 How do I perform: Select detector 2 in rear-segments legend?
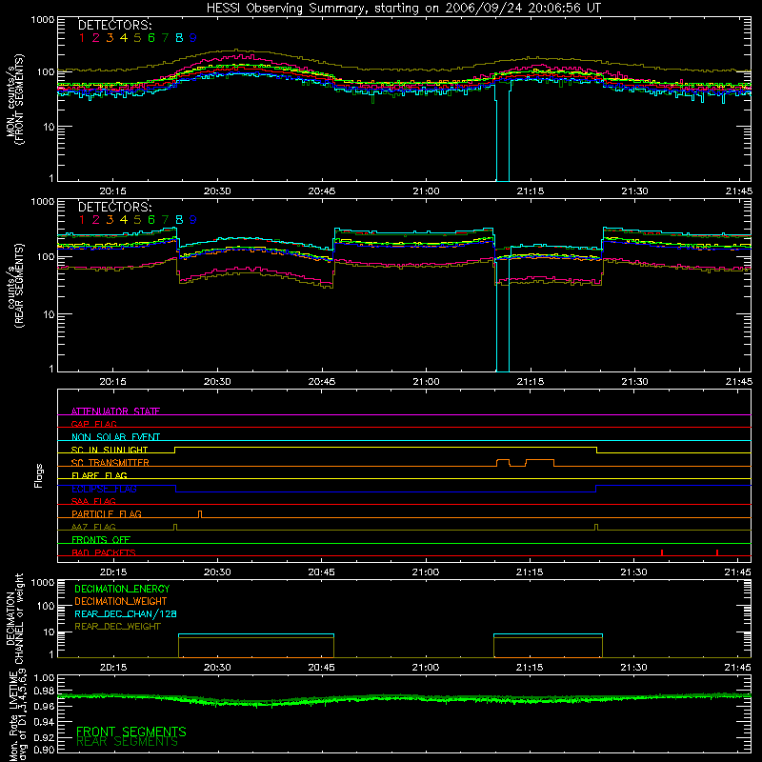(96, 220)
